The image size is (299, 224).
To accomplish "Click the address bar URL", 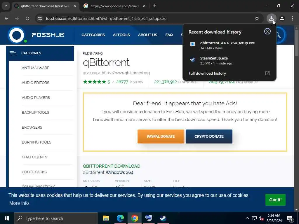I will 106,18.
